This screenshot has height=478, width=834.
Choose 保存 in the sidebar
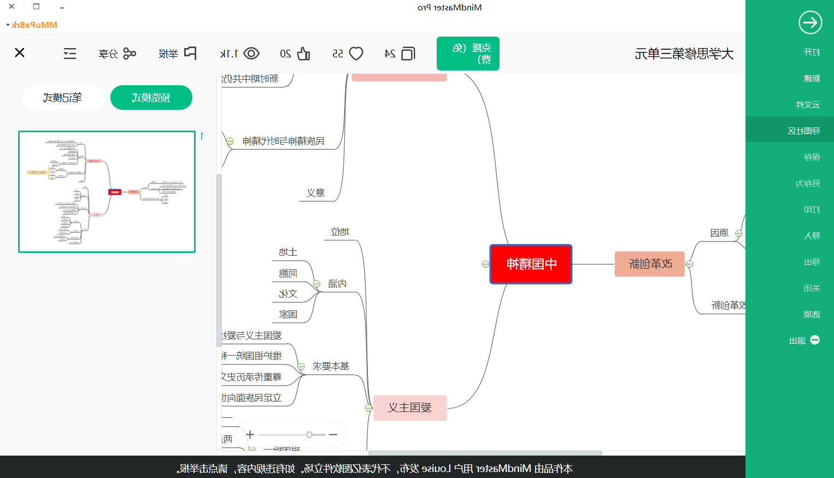812,157
